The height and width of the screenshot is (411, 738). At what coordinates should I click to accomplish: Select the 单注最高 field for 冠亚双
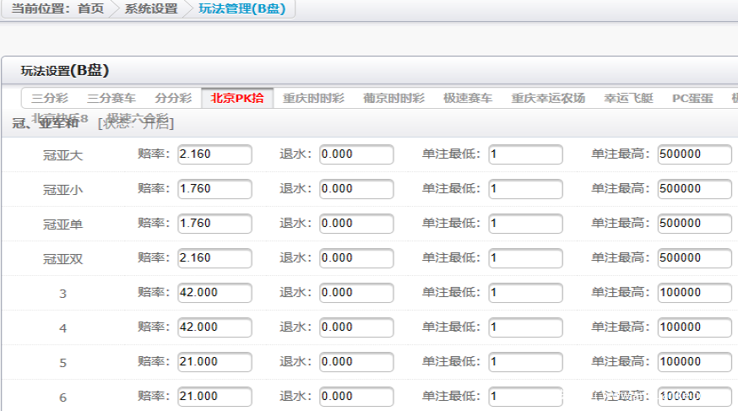click(694, 258)
